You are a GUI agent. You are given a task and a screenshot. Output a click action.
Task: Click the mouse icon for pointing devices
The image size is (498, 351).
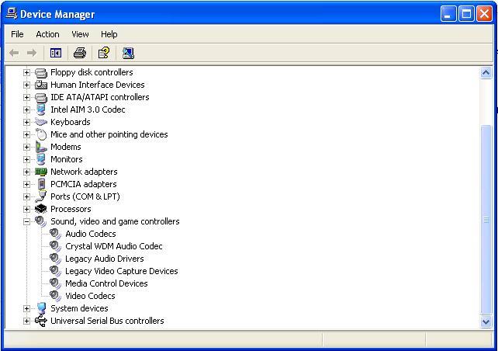pos(41,134)
